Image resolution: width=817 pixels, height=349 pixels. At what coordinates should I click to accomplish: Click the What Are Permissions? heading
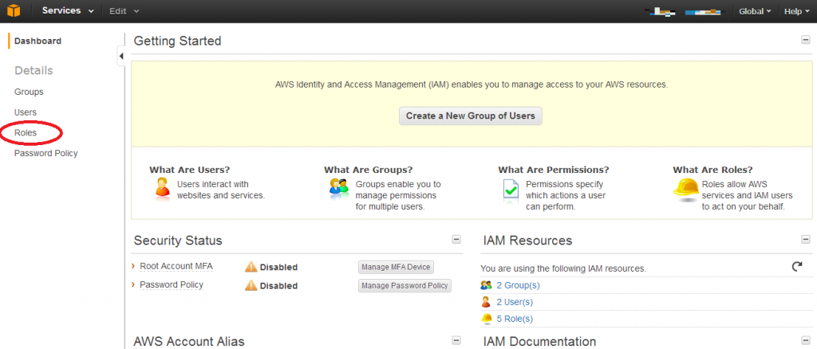554,170
